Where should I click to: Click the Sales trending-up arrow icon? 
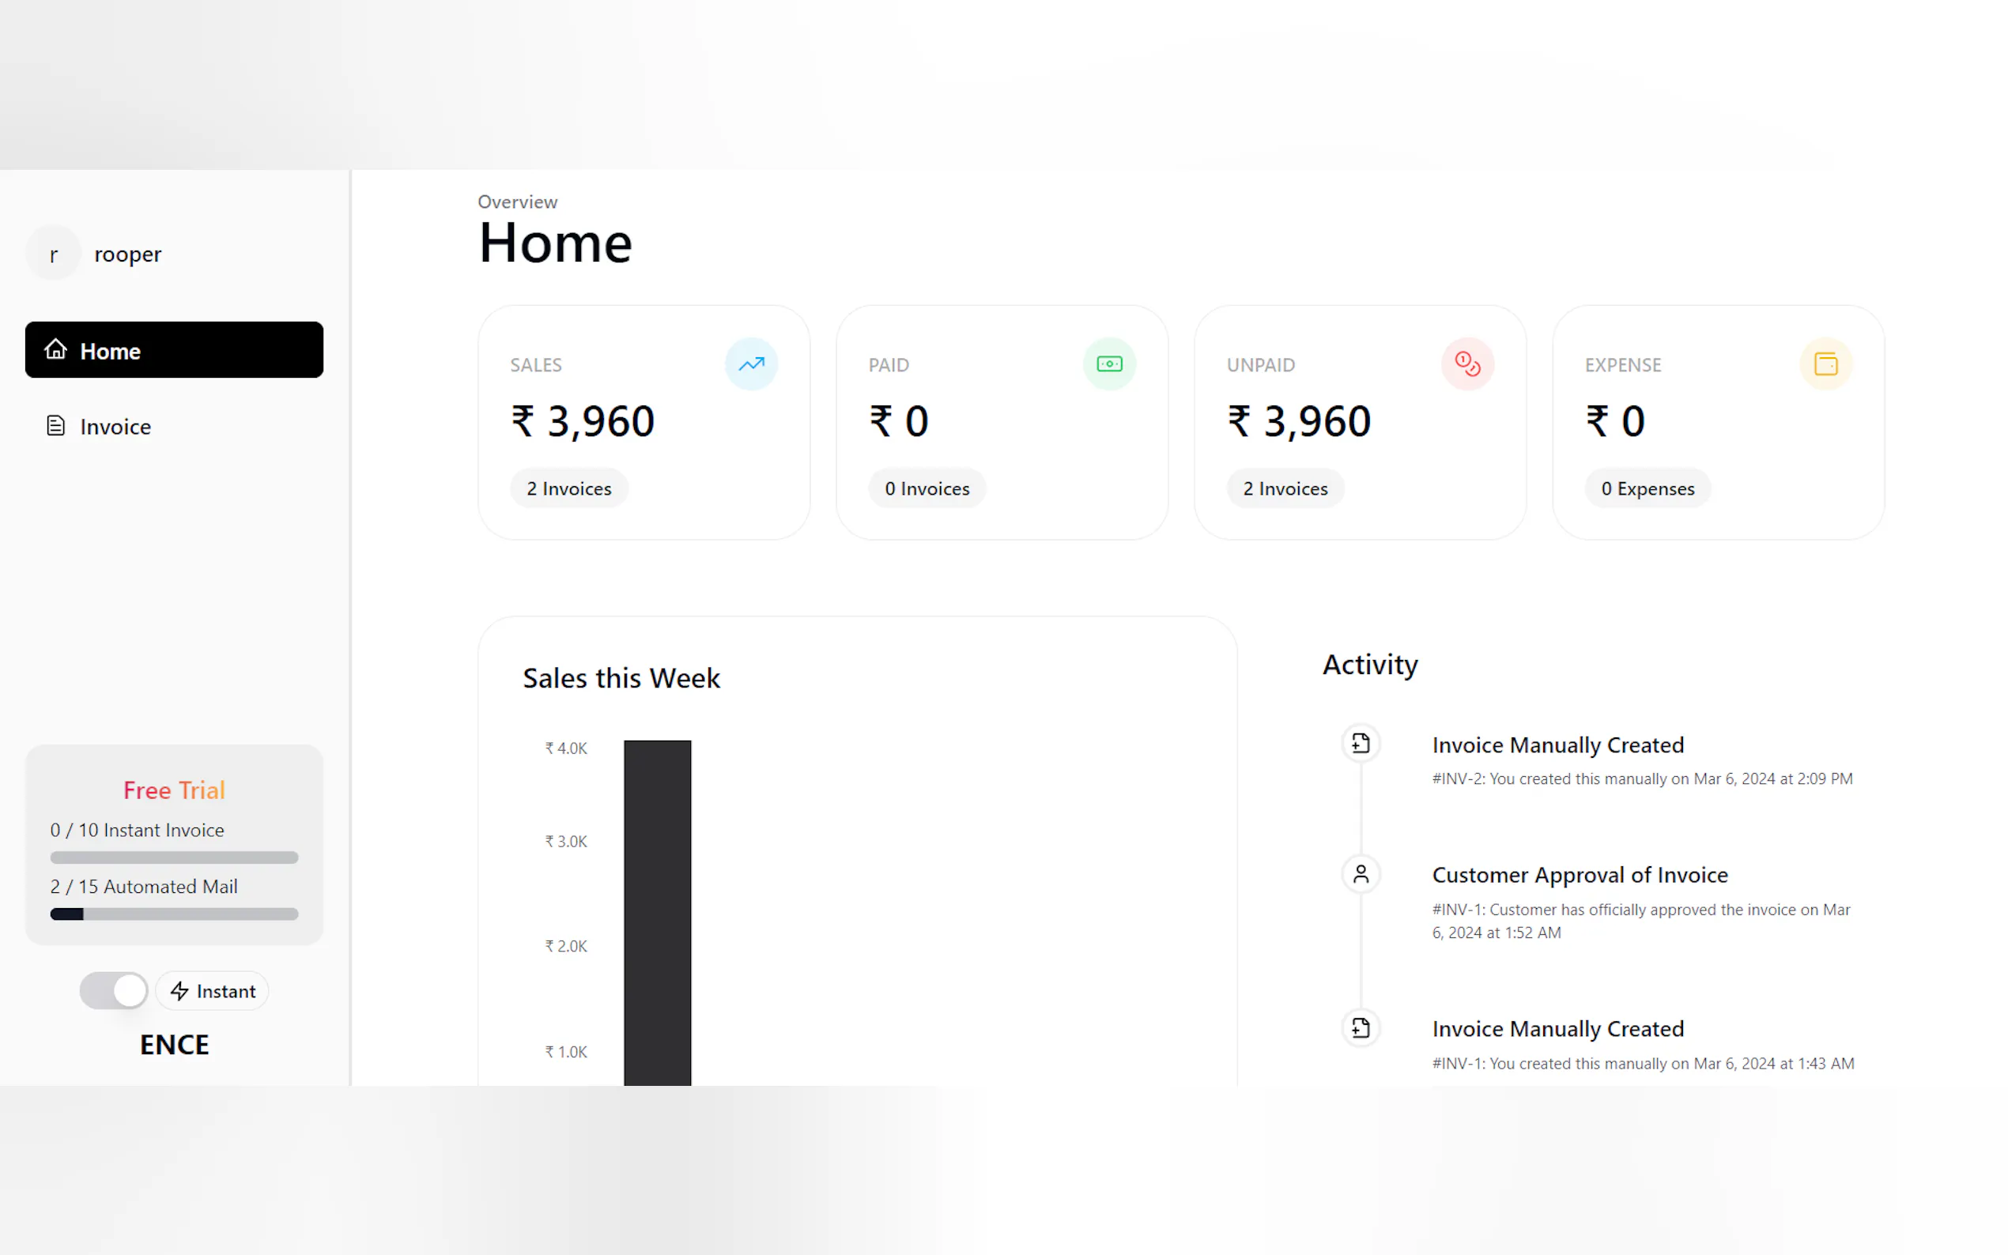[x=751, y=364]
